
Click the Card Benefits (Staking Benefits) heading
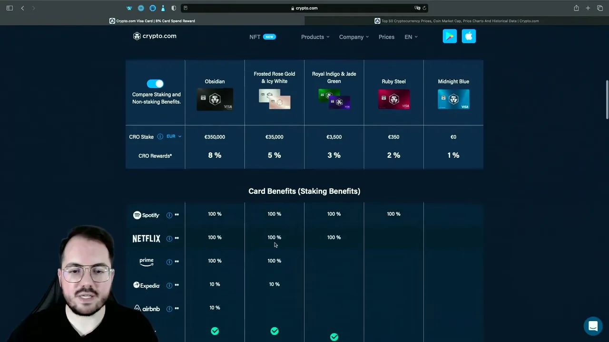tap(304, 191)
